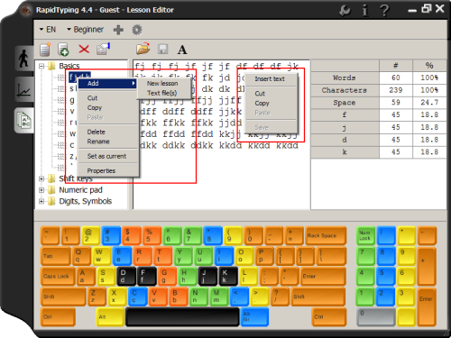
Task: Click the 24.7 percent cell
Action: coord(429,103)
